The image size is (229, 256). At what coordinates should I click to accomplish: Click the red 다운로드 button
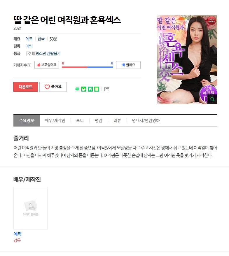(x=26, y=87)
